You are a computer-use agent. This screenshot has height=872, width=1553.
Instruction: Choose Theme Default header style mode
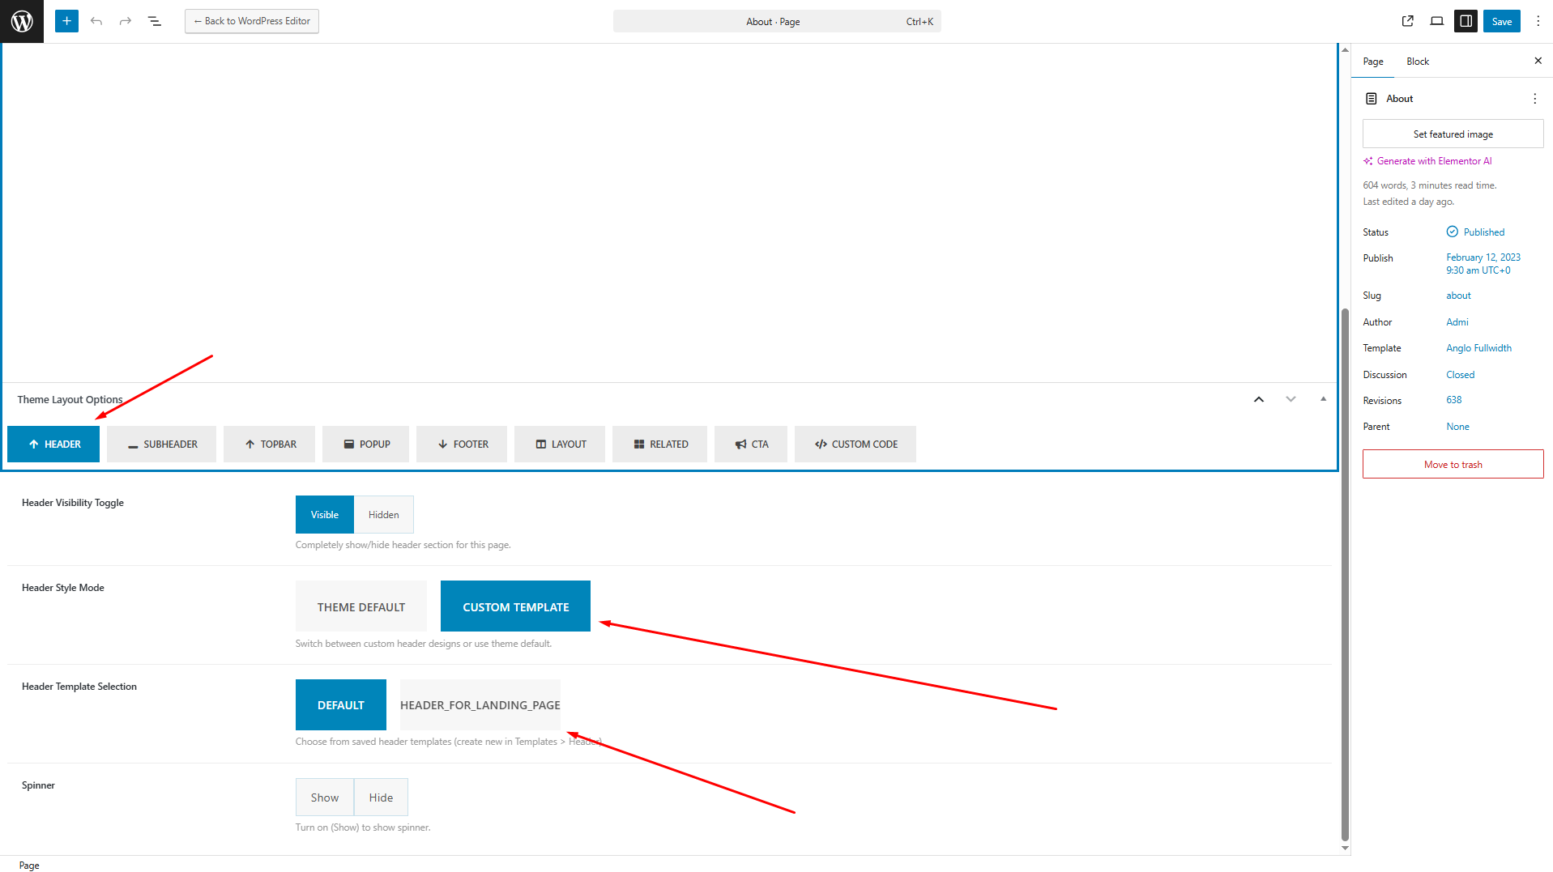[x=361, y=606]
